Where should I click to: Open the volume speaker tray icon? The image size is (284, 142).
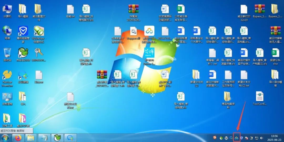tap(262, 138)
